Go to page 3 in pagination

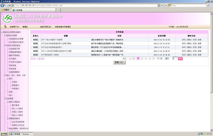pos(146,59)
